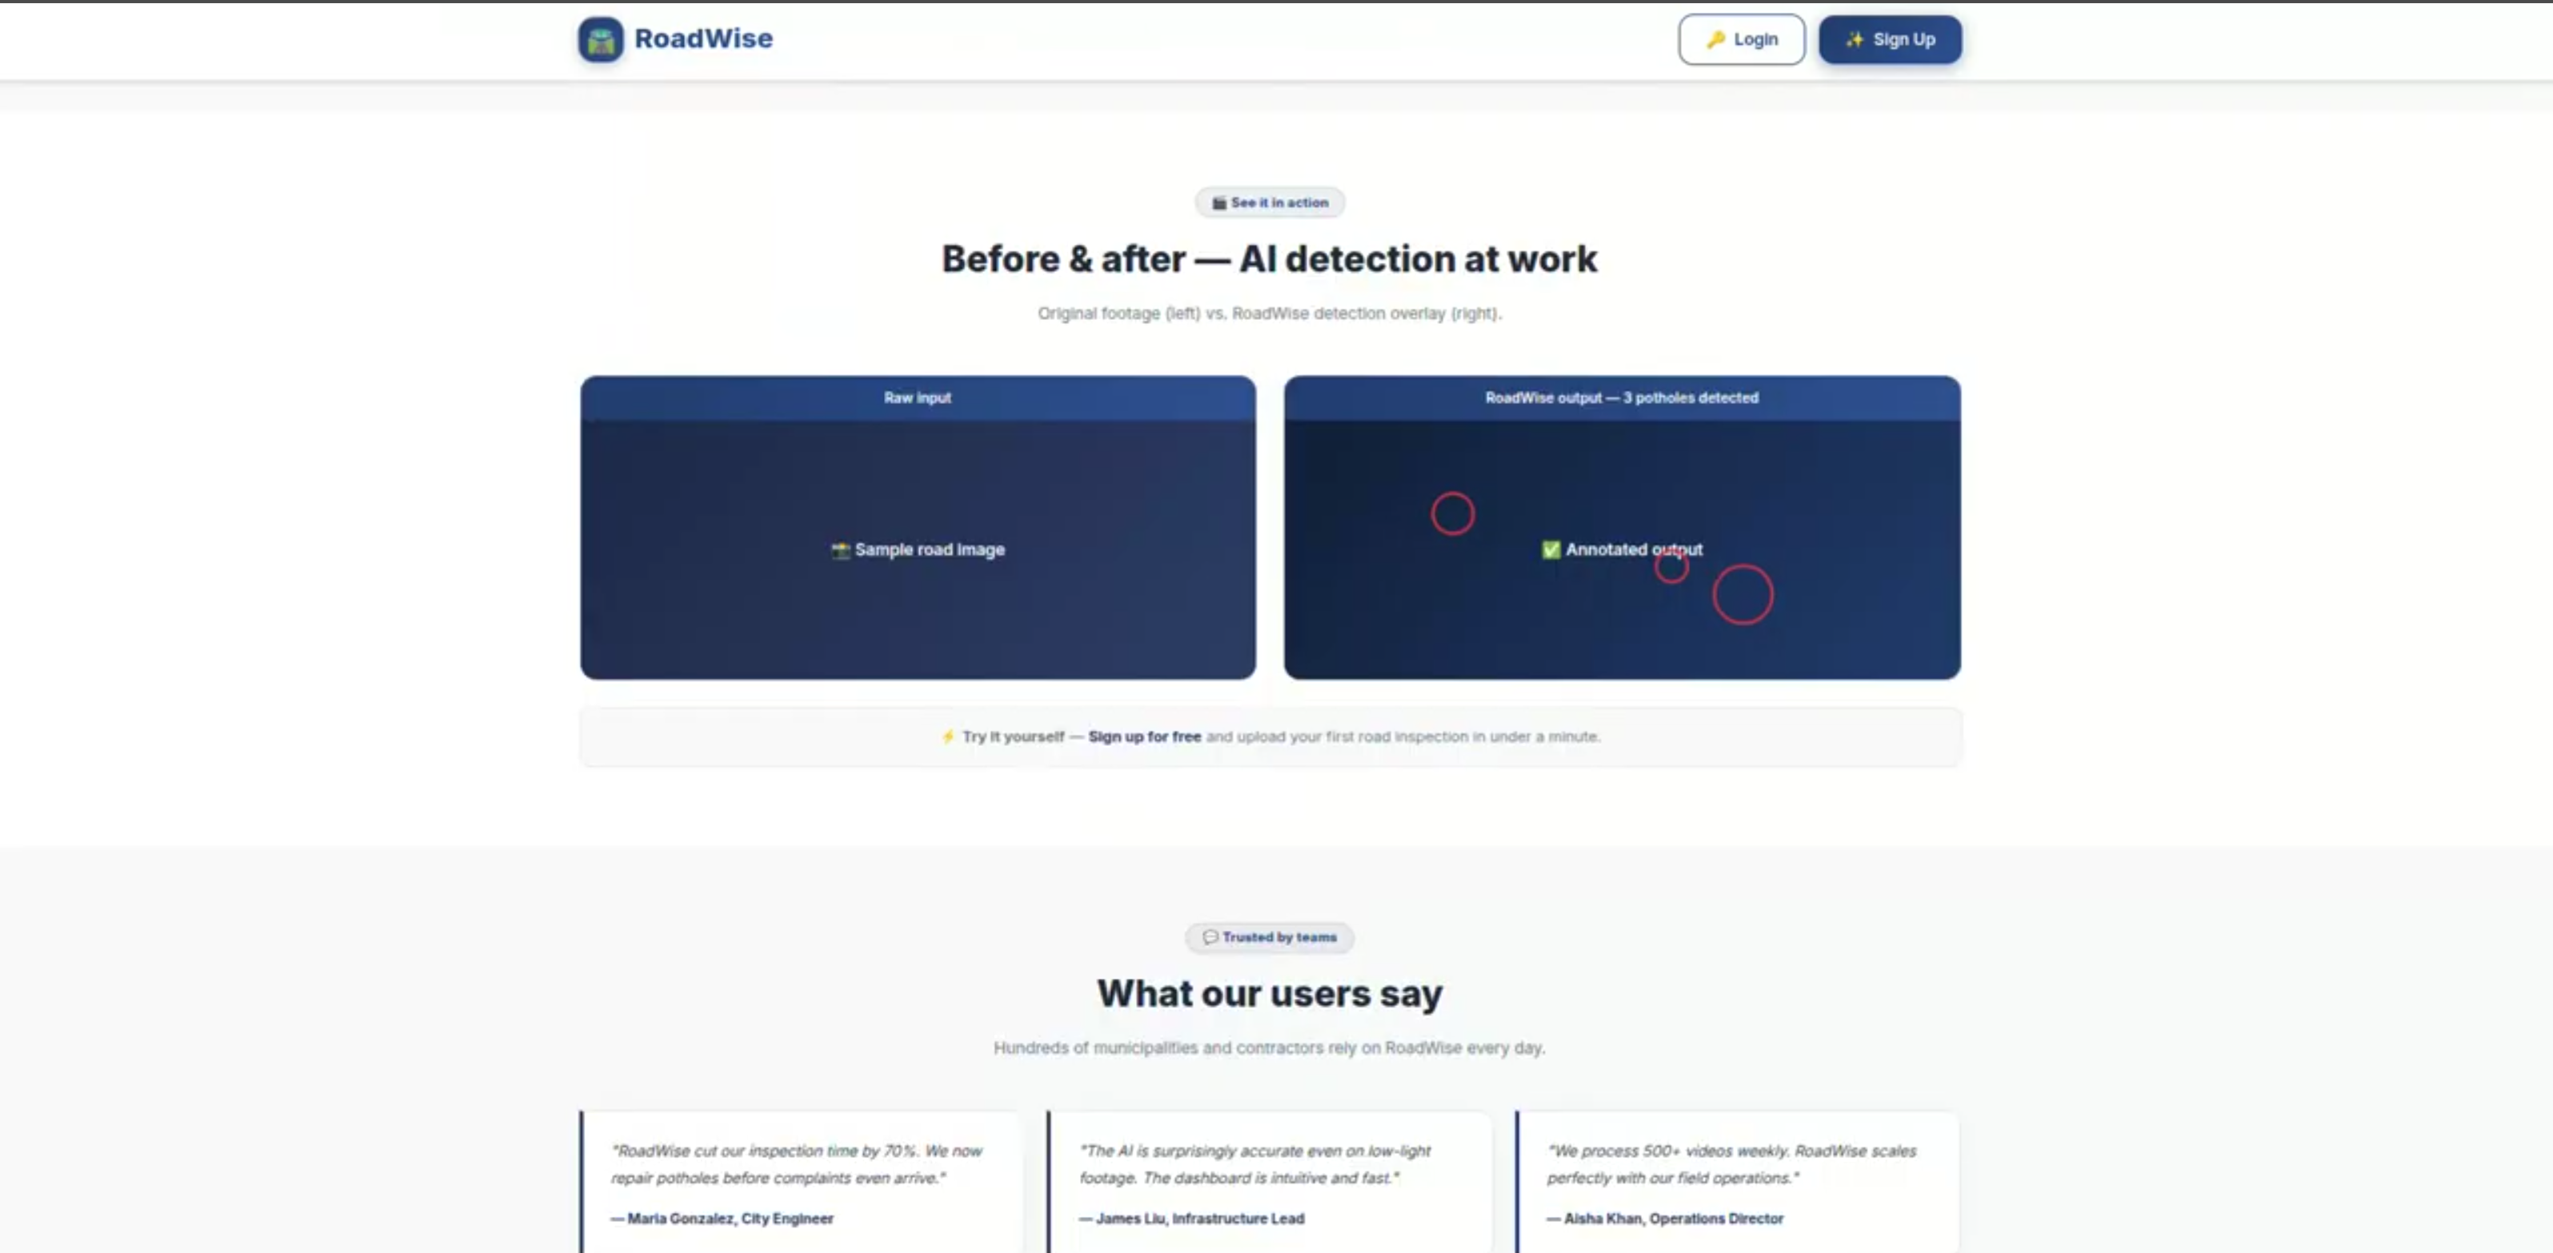This screenshot has width=2553, height=1253.
Task: Click the Sign Up button
Action: coord(1889,40)
